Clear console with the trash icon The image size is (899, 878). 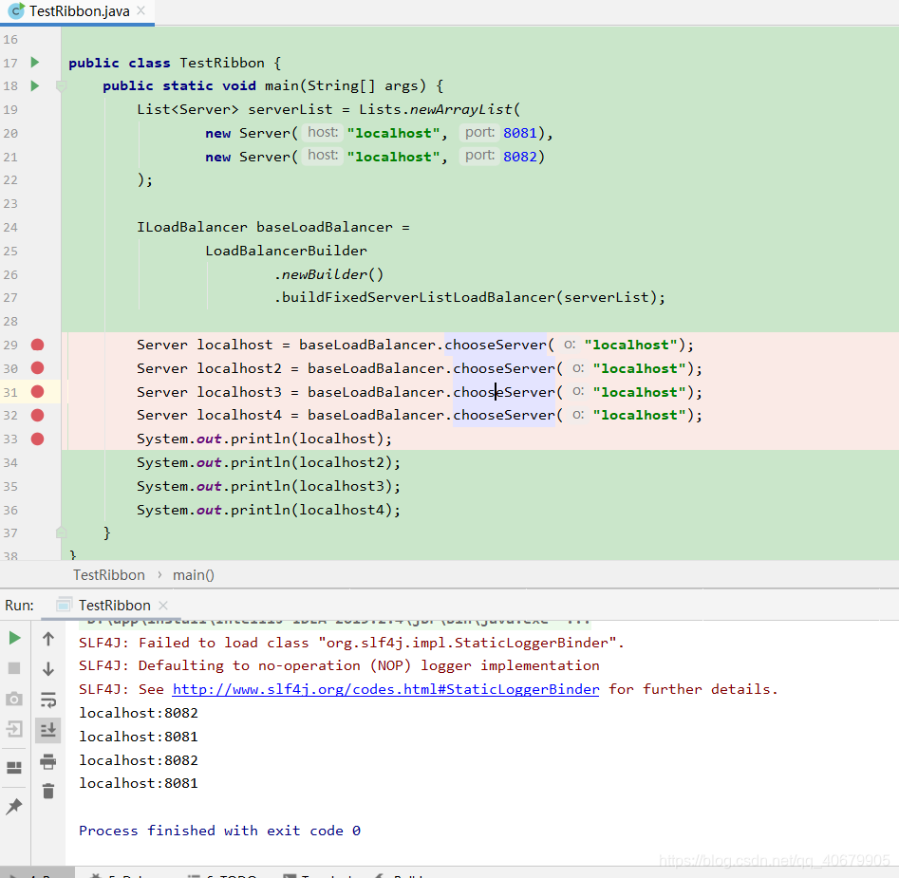(48, 792)
